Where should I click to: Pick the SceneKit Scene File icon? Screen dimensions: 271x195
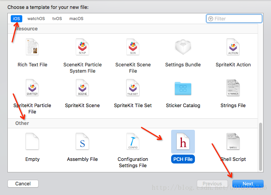133,47
